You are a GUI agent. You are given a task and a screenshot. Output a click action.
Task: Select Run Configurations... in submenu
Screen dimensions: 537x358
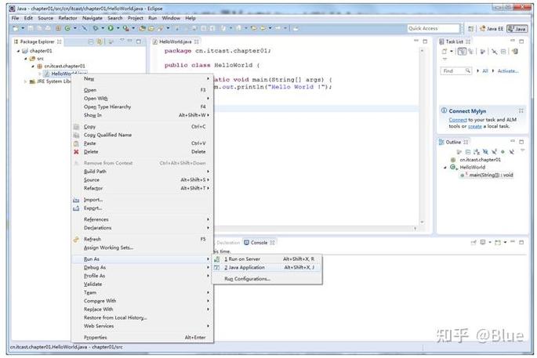247,279
